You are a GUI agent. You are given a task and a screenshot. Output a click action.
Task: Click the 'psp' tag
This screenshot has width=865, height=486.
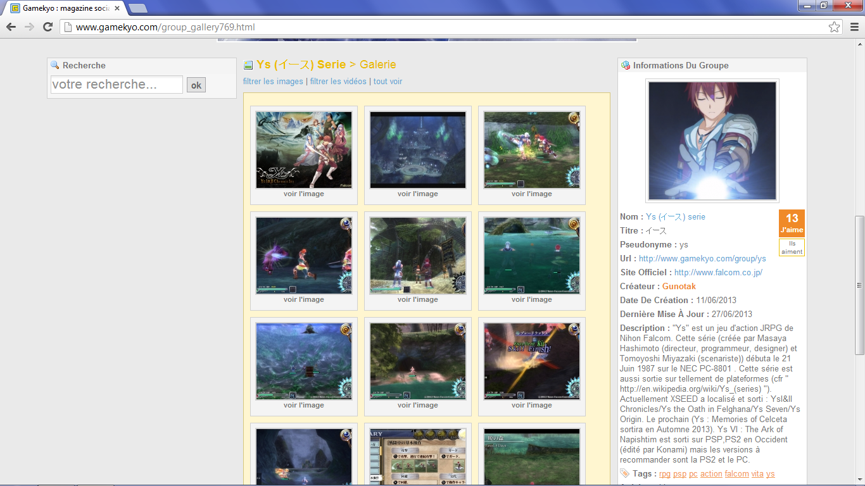(679, 474)
